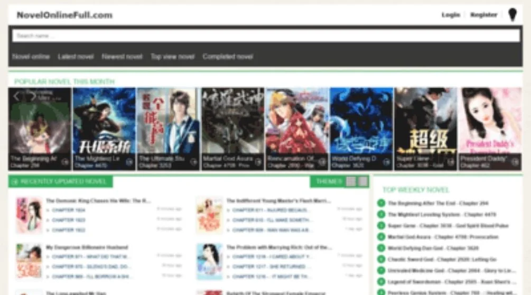Image resolution: width=531 pixels, height=295 pixels.
Task: Click the round arrow icon on The Beginning After card
Action: click(65, 162)
